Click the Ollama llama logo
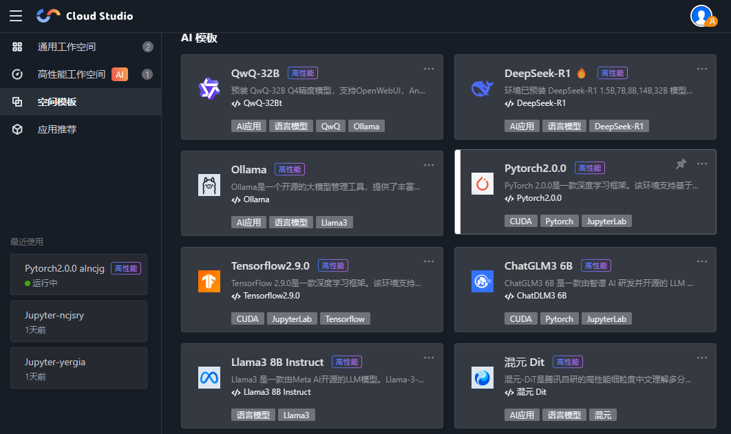The width and height of the screenshot is (731, 434). (x=209, y=185)
